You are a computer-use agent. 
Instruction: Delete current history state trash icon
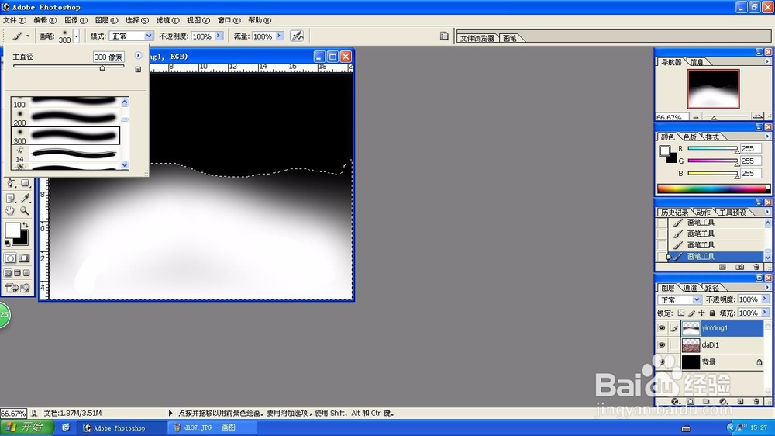click(x=756, y=267)
